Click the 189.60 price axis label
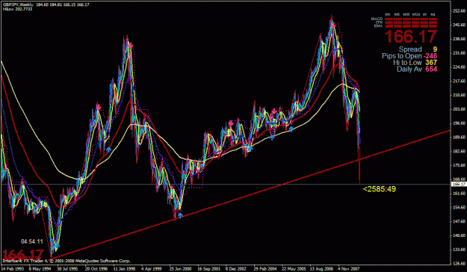Image resolution: width=467 pixels, height=272 pixels. 458,137
